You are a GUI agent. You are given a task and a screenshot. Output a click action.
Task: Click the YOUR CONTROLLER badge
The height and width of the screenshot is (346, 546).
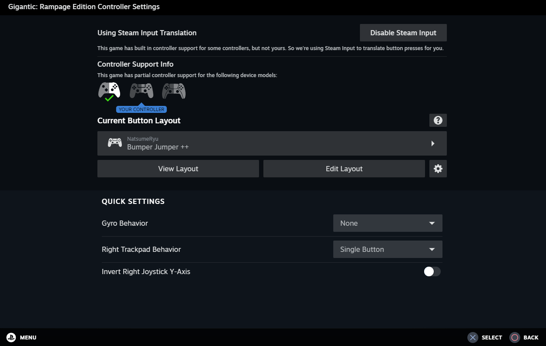pyautogui.click(x=142, y=109)
